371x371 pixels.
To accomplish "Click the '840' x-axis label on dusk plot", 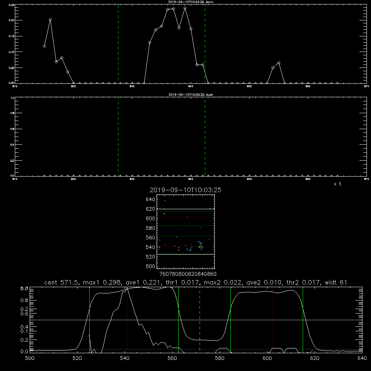I will (191, 179).
